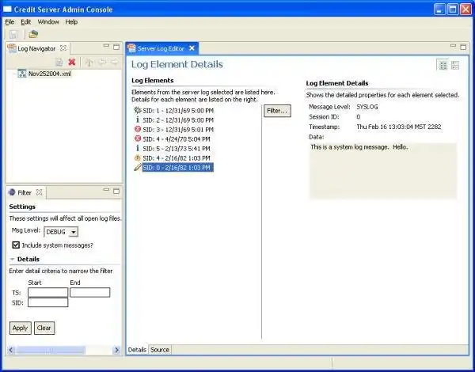Select the Server Log Editor tab
Image resolution: width=475 pixels, height=372 pixels.
coord(161,48)
